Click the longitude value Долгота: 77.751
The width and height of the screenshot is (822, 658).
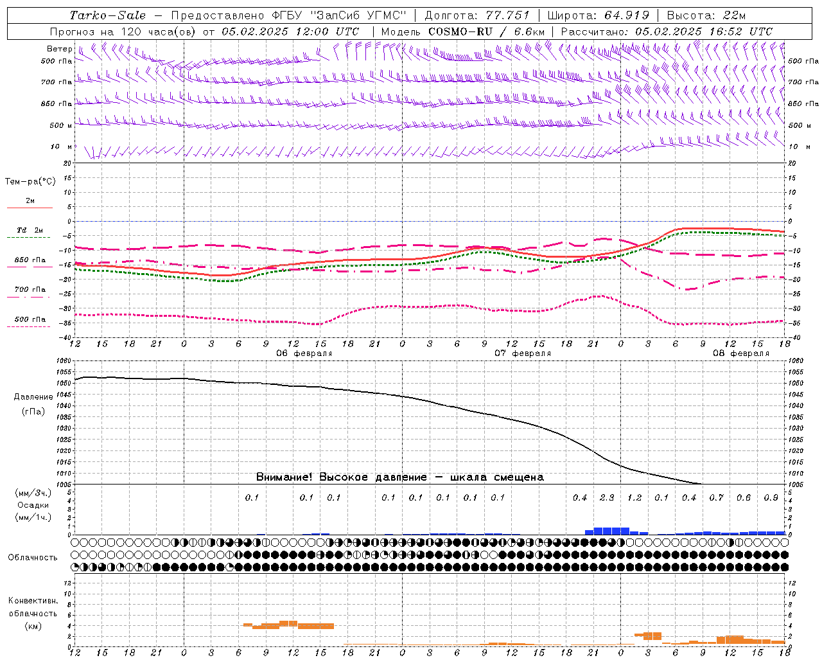tap(477, 15)
